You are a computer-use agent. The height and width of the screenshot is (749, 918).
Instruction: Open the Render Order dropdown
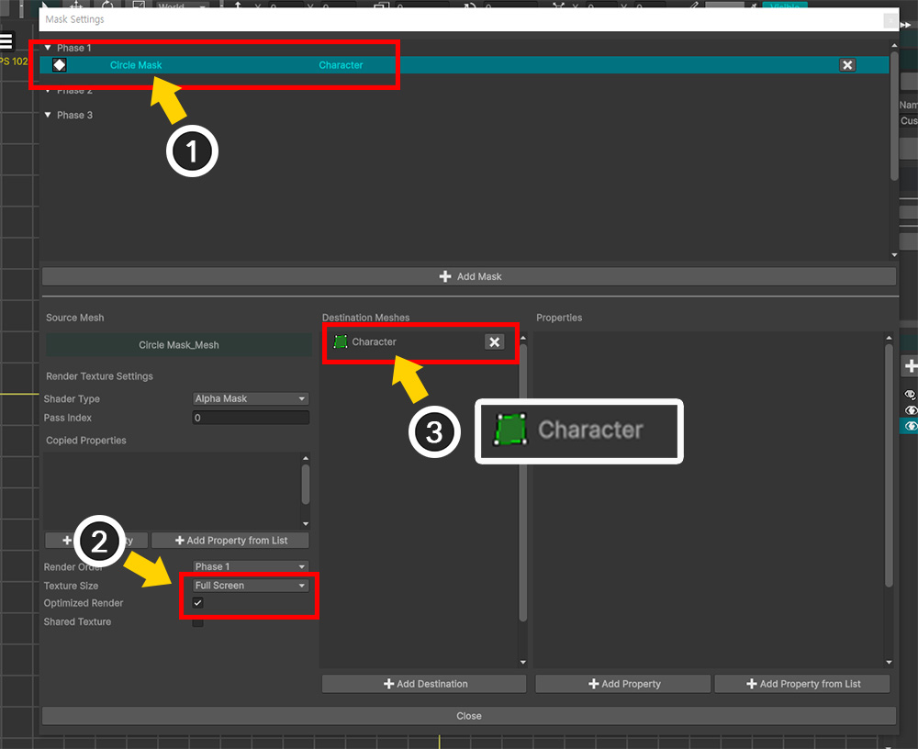click(x=251, y=566)
